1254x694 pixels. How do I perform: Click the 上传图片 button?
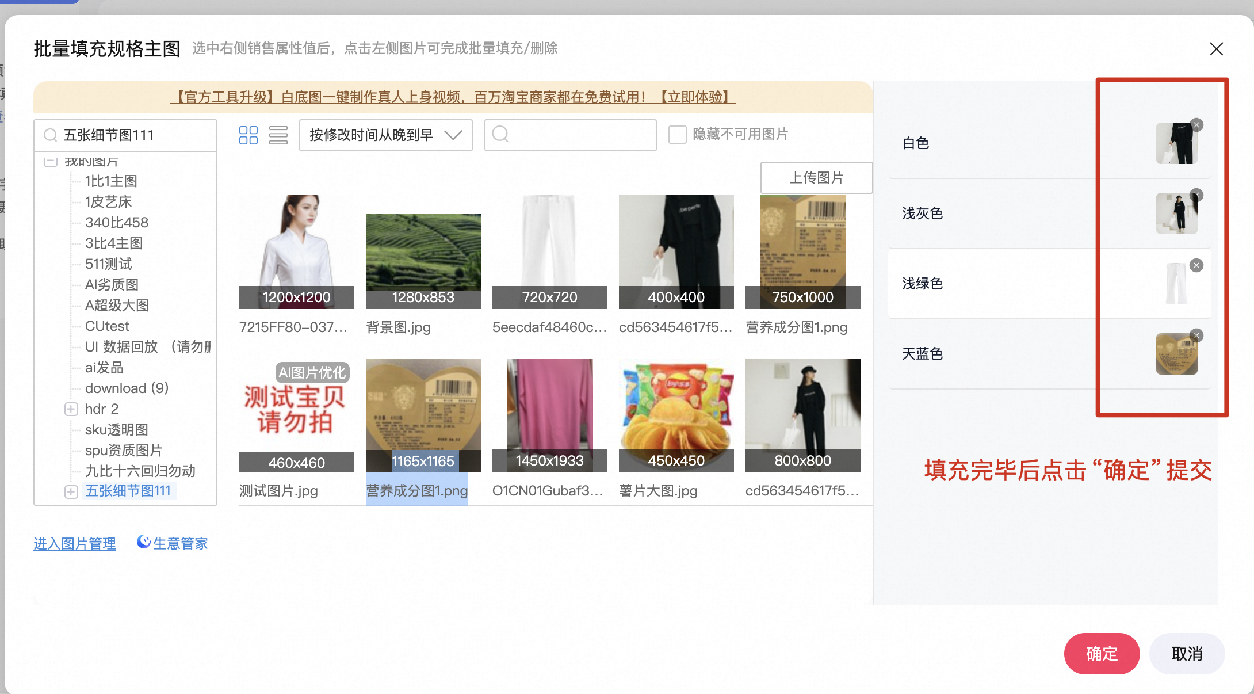[816, 178]
